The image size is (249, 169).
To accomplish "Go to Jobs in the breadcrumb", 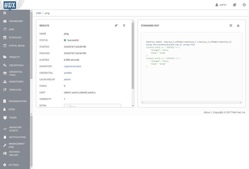I will [38, 13].
